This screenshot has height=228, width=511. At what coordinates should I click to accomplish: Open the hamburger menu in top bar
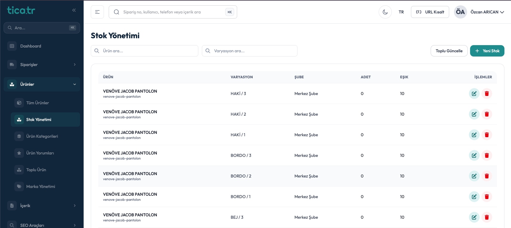tap(97, 12)
